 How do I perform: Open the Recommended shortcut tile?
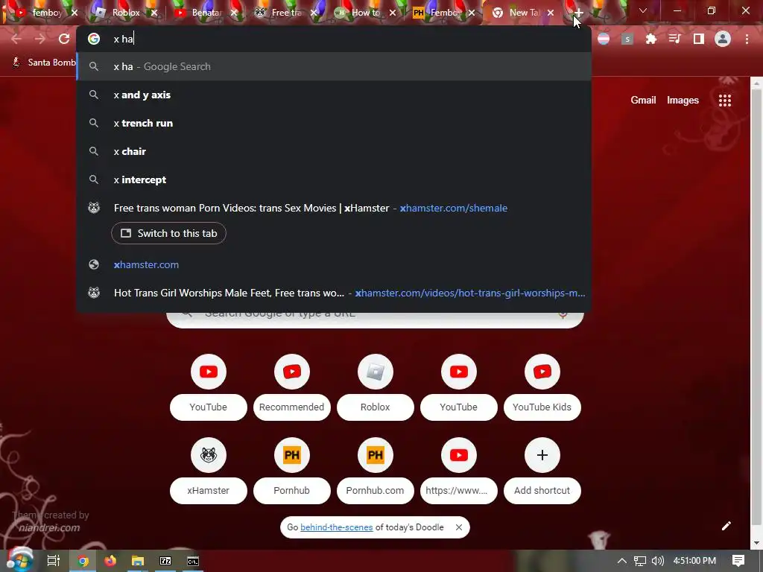[292, 387]
